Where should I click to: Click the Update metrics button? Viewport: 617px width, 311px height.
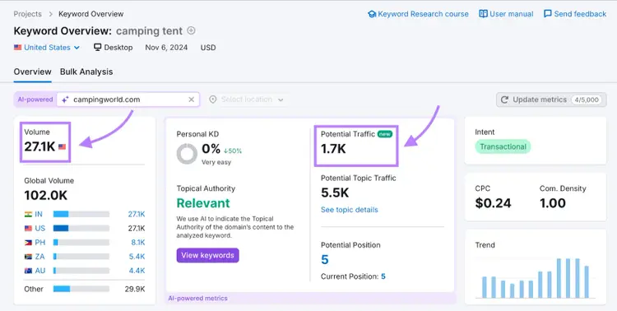(x=551, y=100)
